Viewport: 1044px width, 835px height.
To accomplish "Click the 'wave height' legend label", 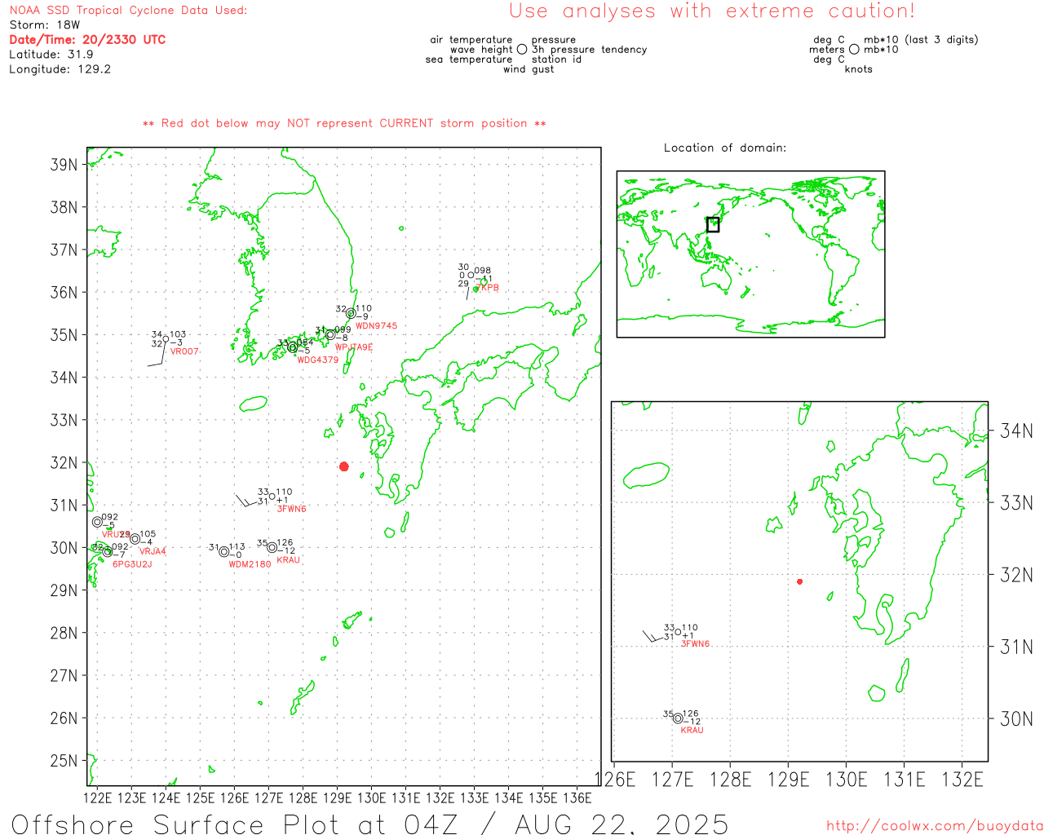I will coord(481,49).
